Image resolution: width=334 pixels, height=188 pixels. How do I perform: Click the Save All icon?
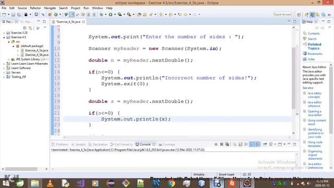[19, 15]
